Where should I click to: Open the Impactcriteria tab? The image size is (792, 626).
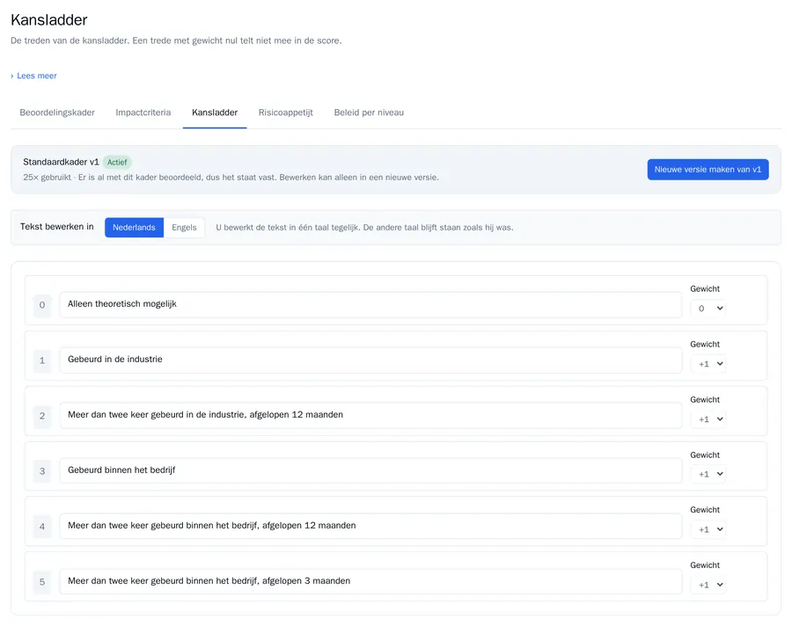(143, 113)
